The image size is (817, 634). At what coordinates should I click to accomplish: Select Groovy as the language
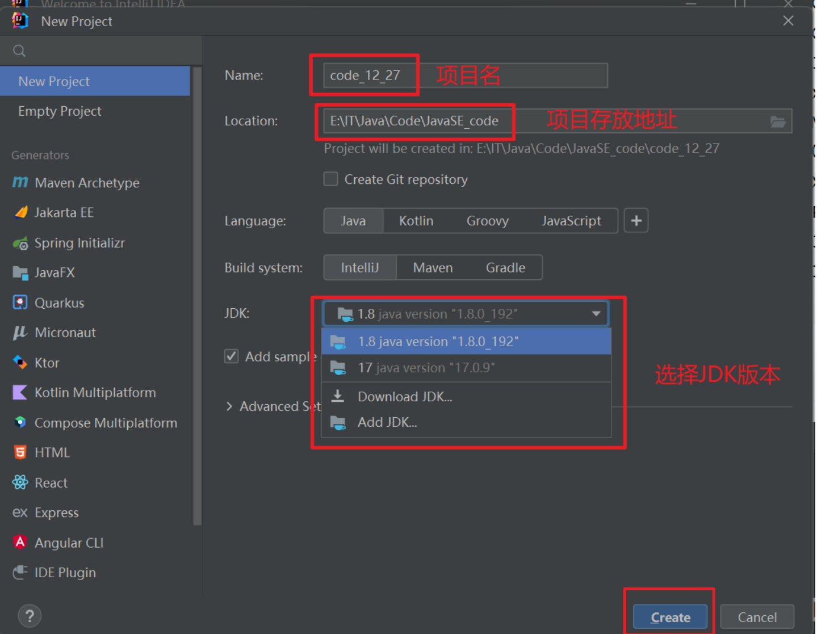tap(488, 221)
